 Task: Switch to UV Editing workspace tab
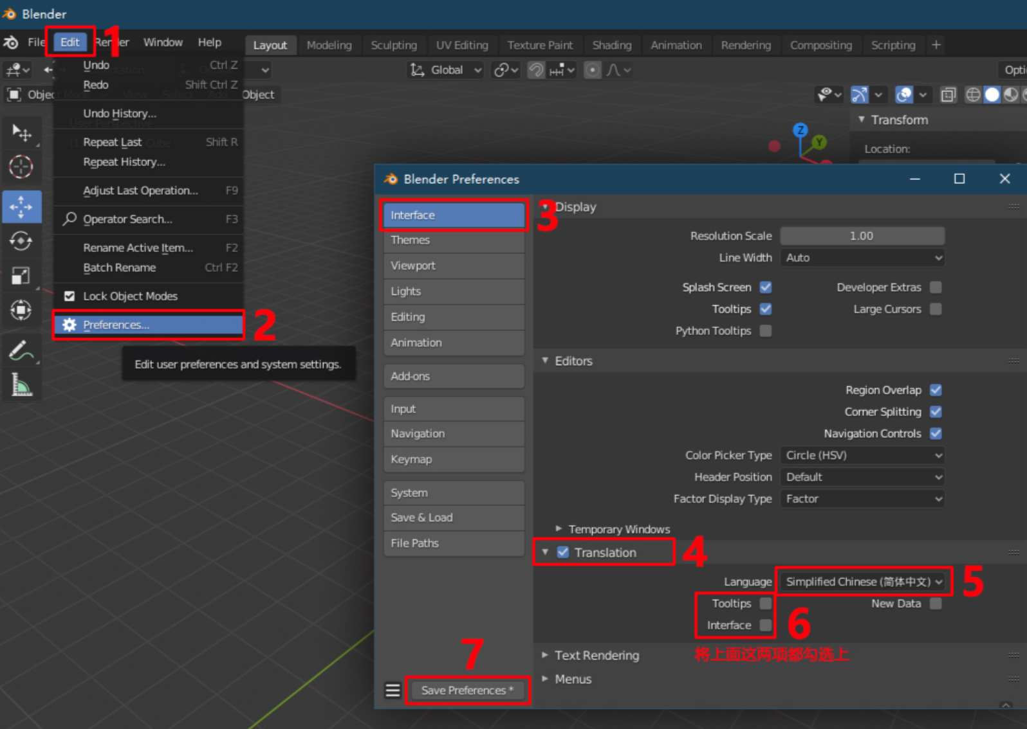[462, 45]
